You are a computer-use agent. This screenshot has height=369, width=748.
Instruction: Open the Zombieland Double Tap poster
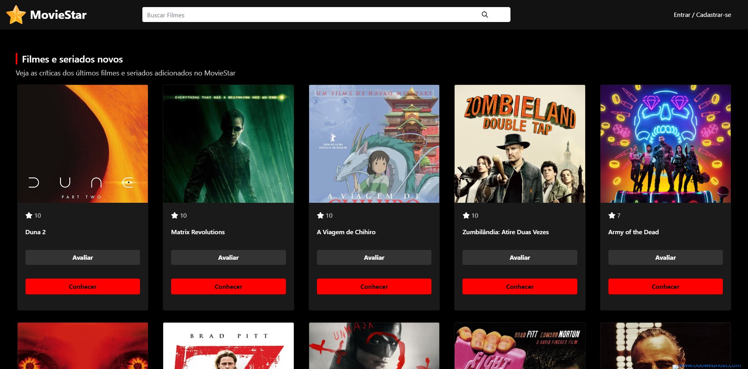(x=520, y=144)
